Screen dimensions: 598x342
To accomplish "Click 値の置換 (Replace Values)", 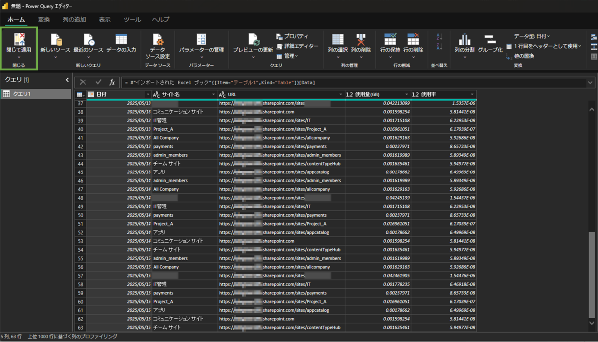I will (x=520, y=56).
